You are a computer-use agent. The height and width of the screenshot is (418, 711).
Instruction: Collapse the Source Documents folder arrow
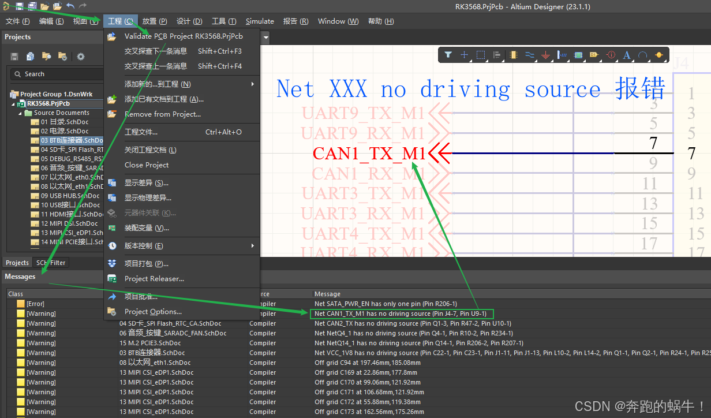[x=21, y=113]
